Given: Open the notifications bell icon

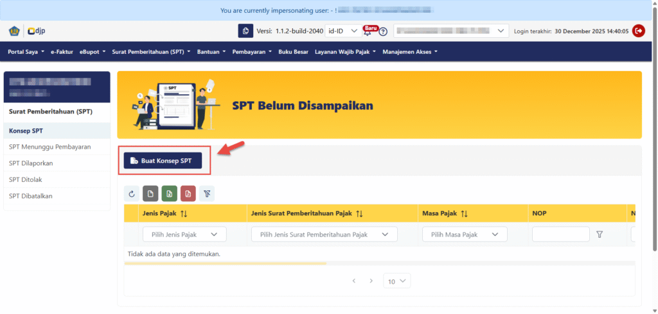Looking at the screenshot, I should [368, 32].
